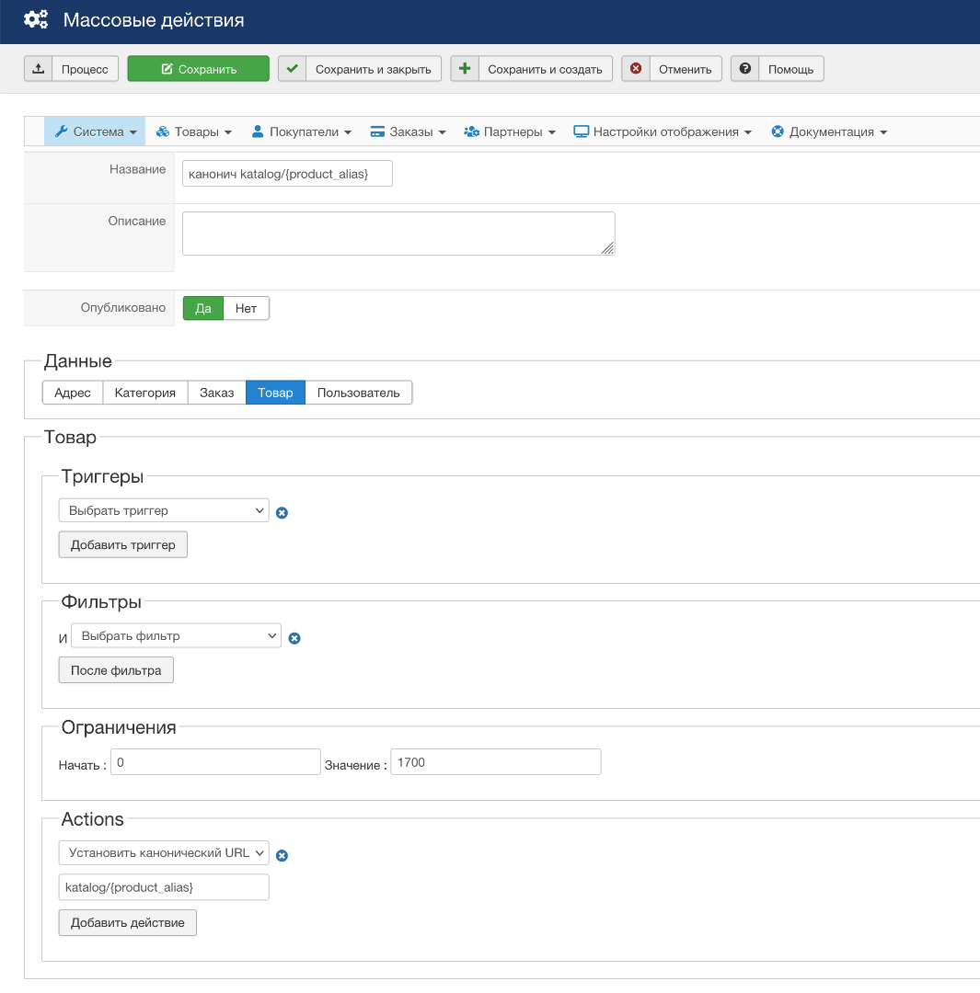980x993 pixels.
Task: Open the Партнеры menu
Action: click(510, 131)
